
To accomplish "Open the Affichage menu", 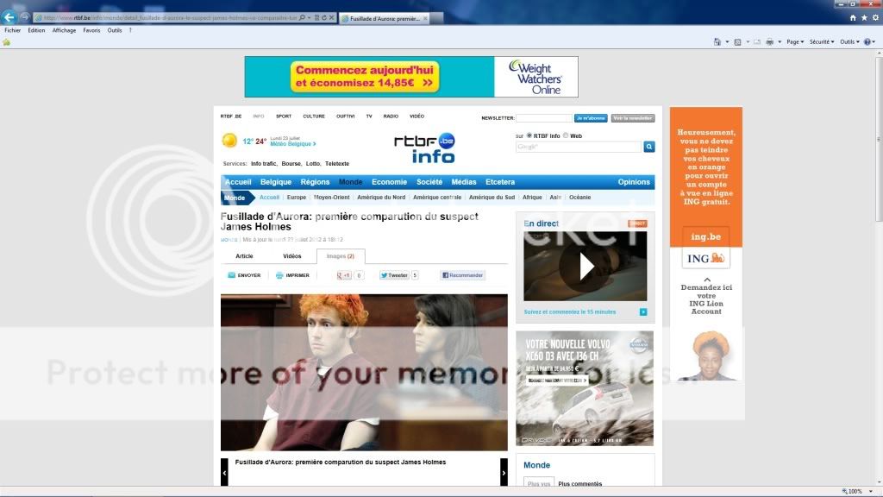I will point(64,30).
